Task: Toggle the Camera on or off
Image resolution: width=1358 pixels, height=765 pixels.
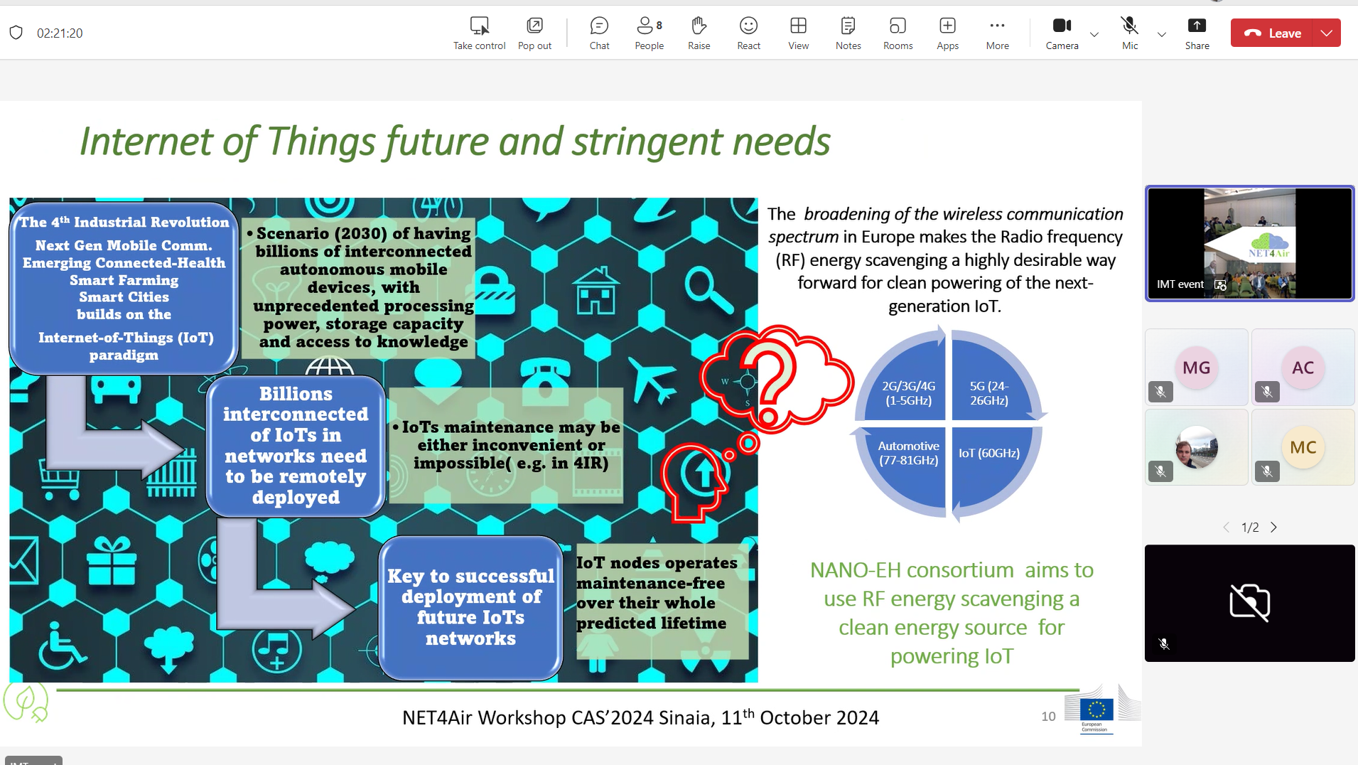Action: pyautogui.click(x=1062, y=33)
